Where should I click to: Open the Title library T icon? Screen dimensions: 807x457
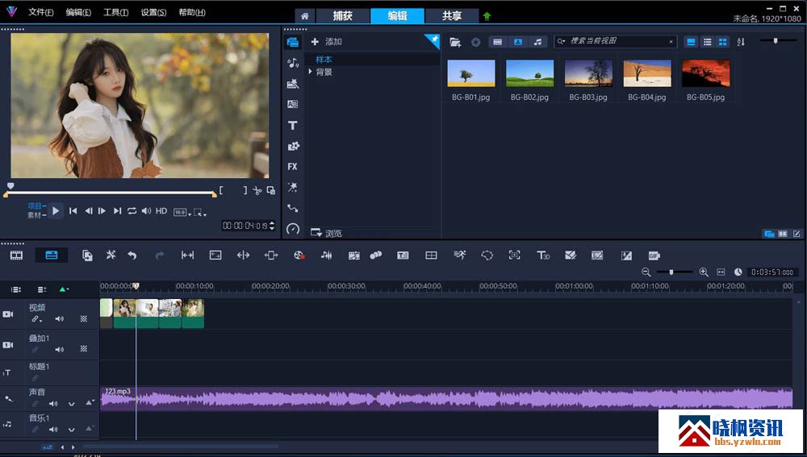pos(292,125)
